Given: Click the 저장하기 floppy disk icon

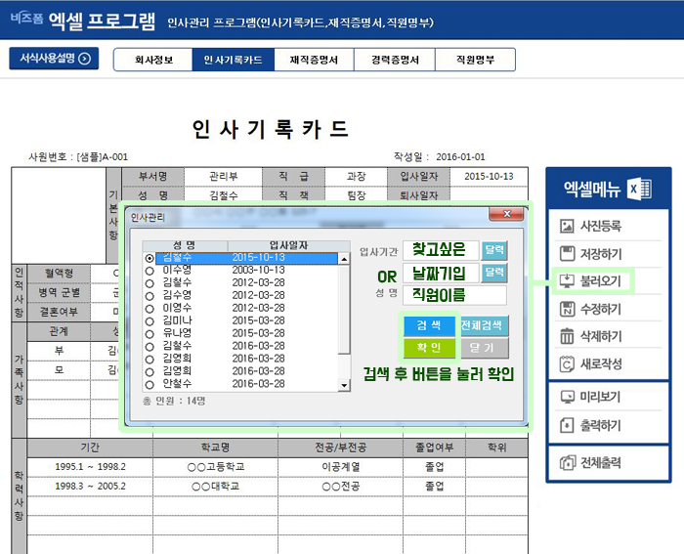Looking at the screenshot, I should (567, 253).
